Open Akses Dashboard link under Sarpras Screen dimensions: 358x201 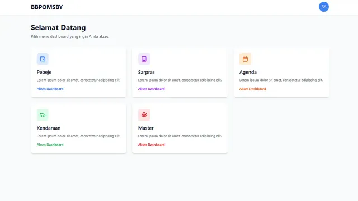(x=151, y=89)
